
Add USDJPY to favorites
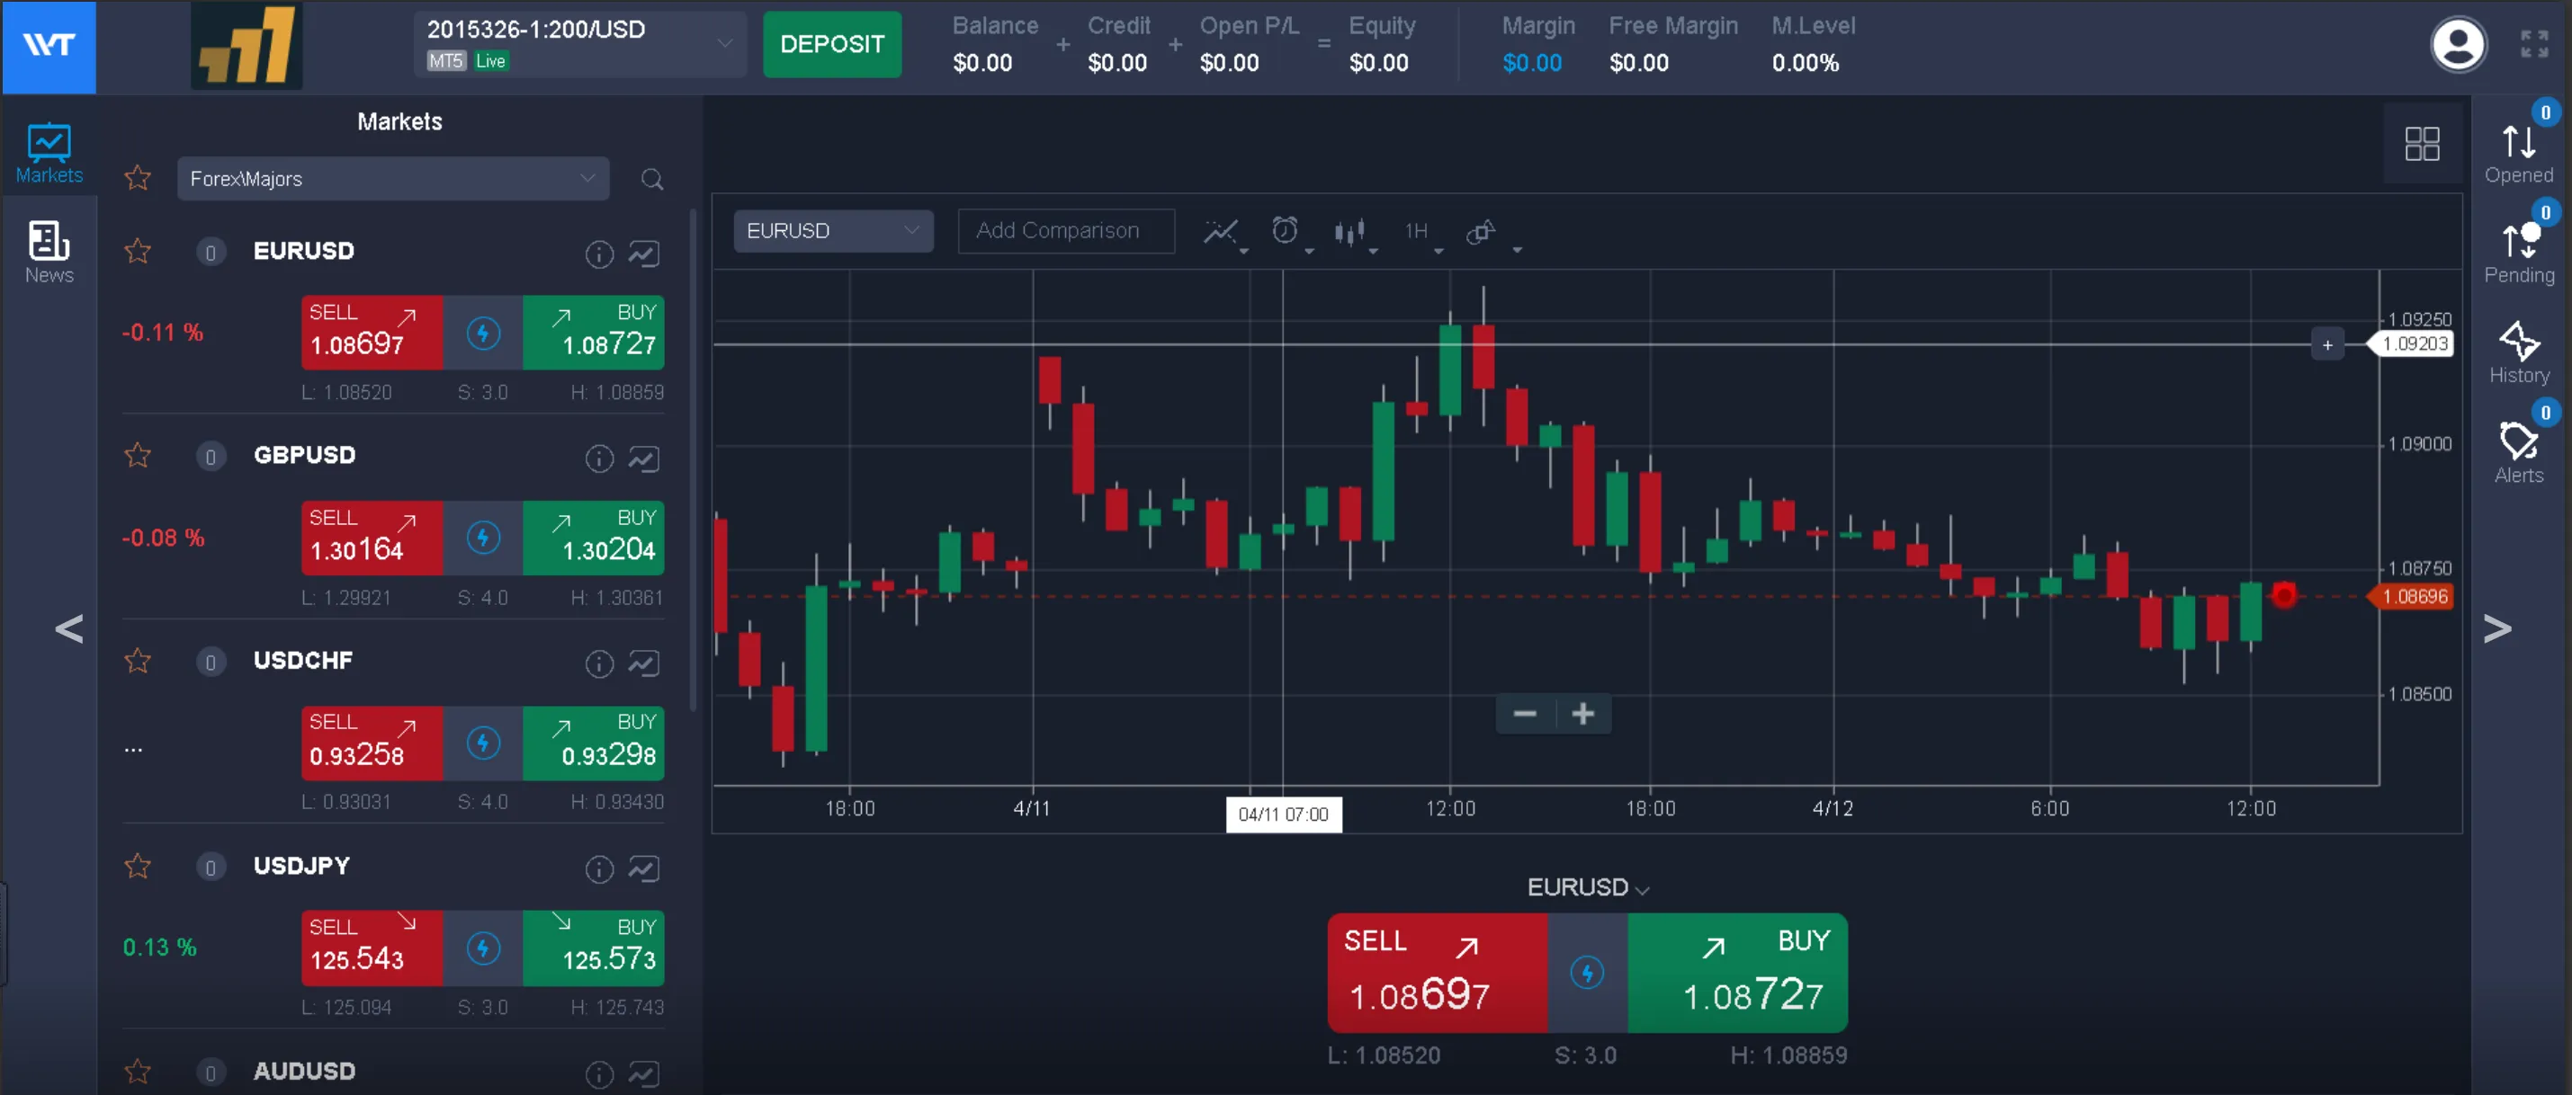click(x=137, y=866)
